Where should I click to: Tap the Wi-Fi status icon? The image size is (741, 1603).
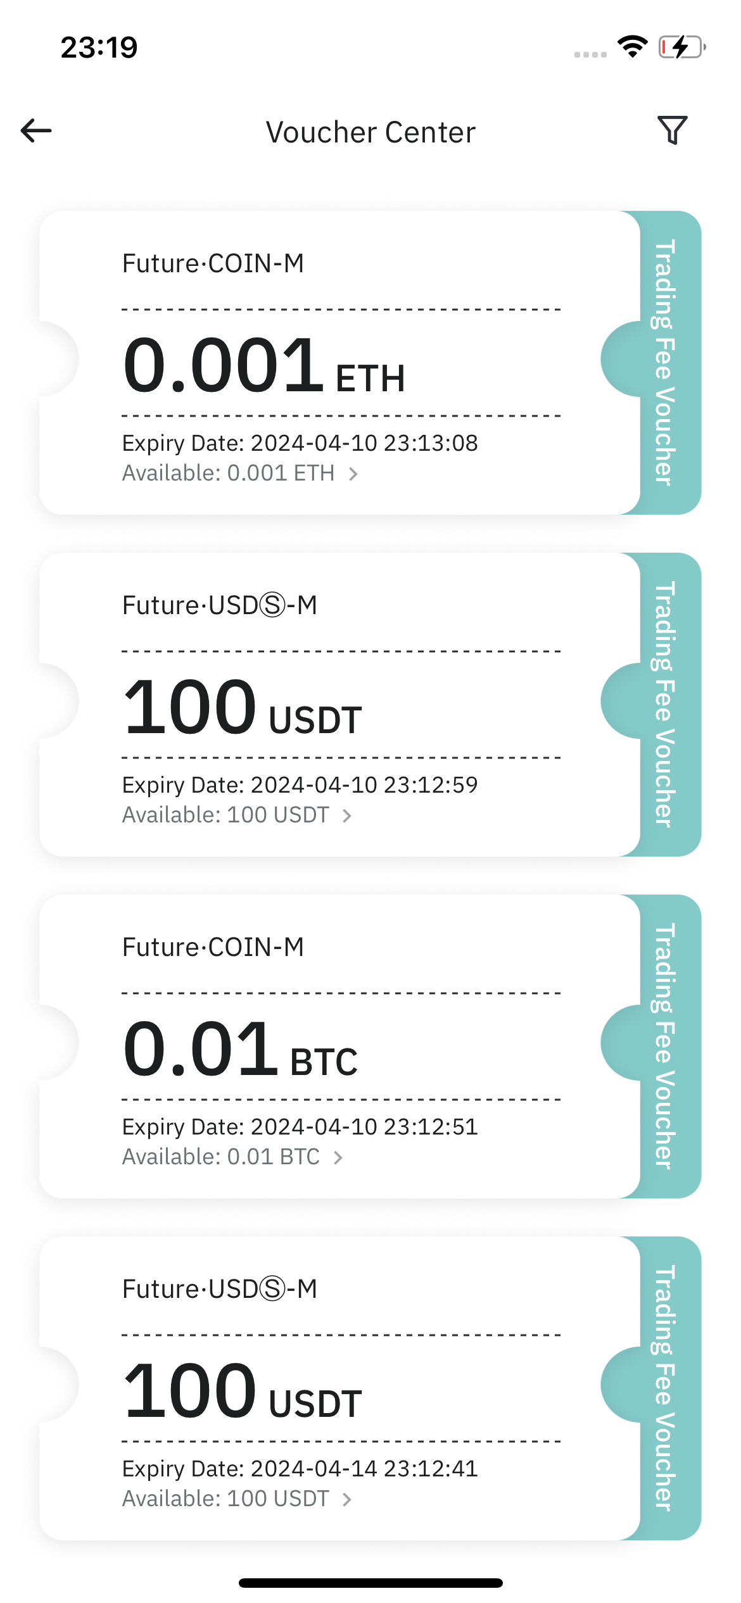click(x=632, y=47)
